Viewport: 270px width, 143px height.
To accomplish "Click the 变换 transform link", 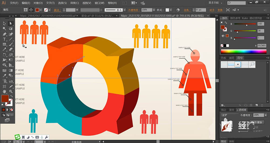I will click(x=220, y=10).
